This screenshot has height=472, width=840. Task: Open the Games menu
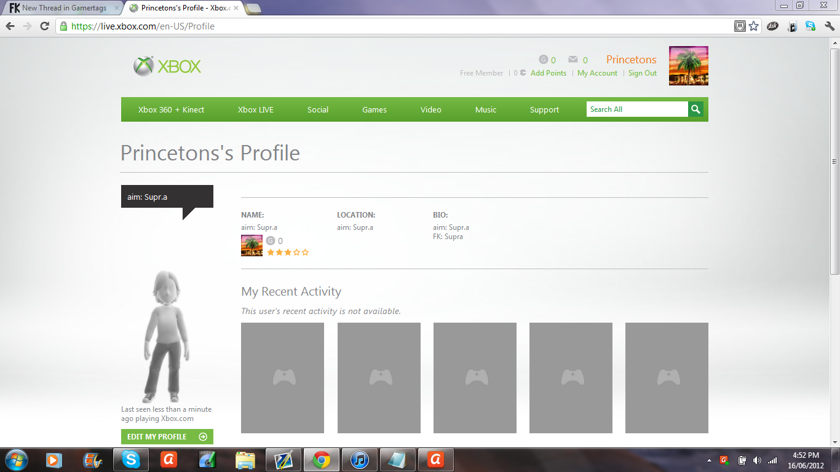(374, 109)
